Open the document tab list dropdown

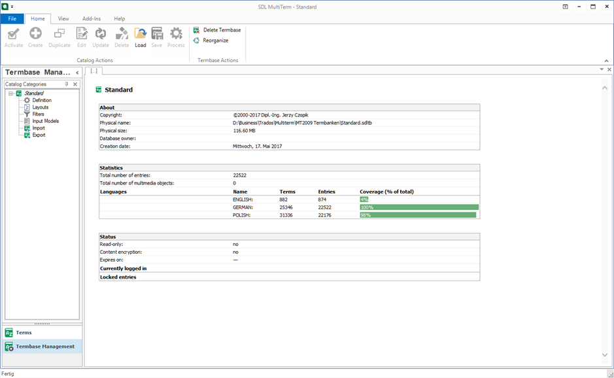coord(602,69)
